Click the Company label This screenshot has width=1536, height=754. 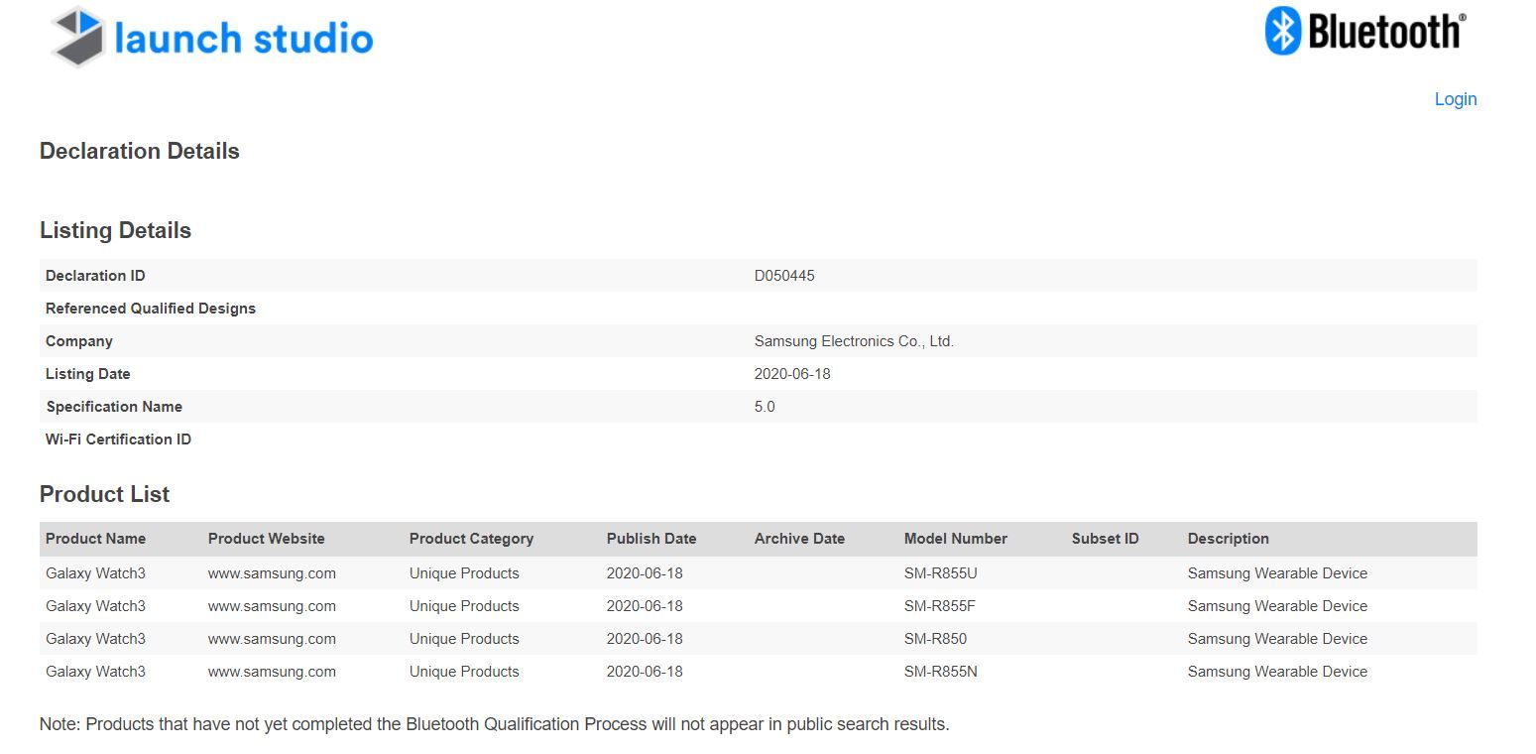[x=79, y=341]
